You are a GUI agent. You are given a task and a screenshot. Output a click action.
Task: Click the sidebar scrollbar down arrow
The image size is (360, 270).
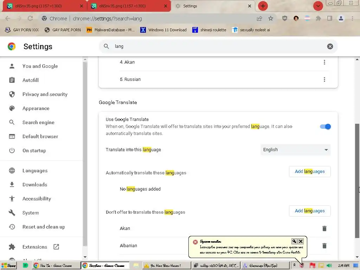(85, 257)
